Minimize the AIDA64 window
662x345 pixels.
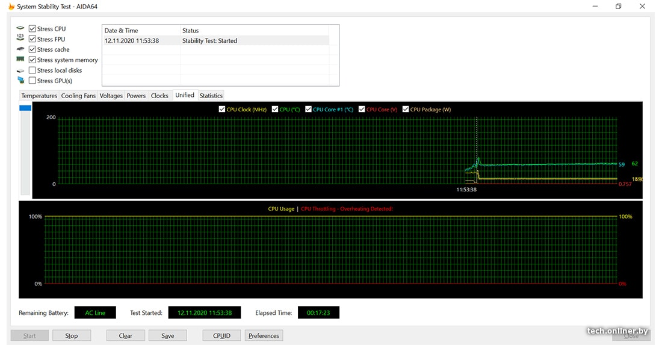click(x=595, y=7)
